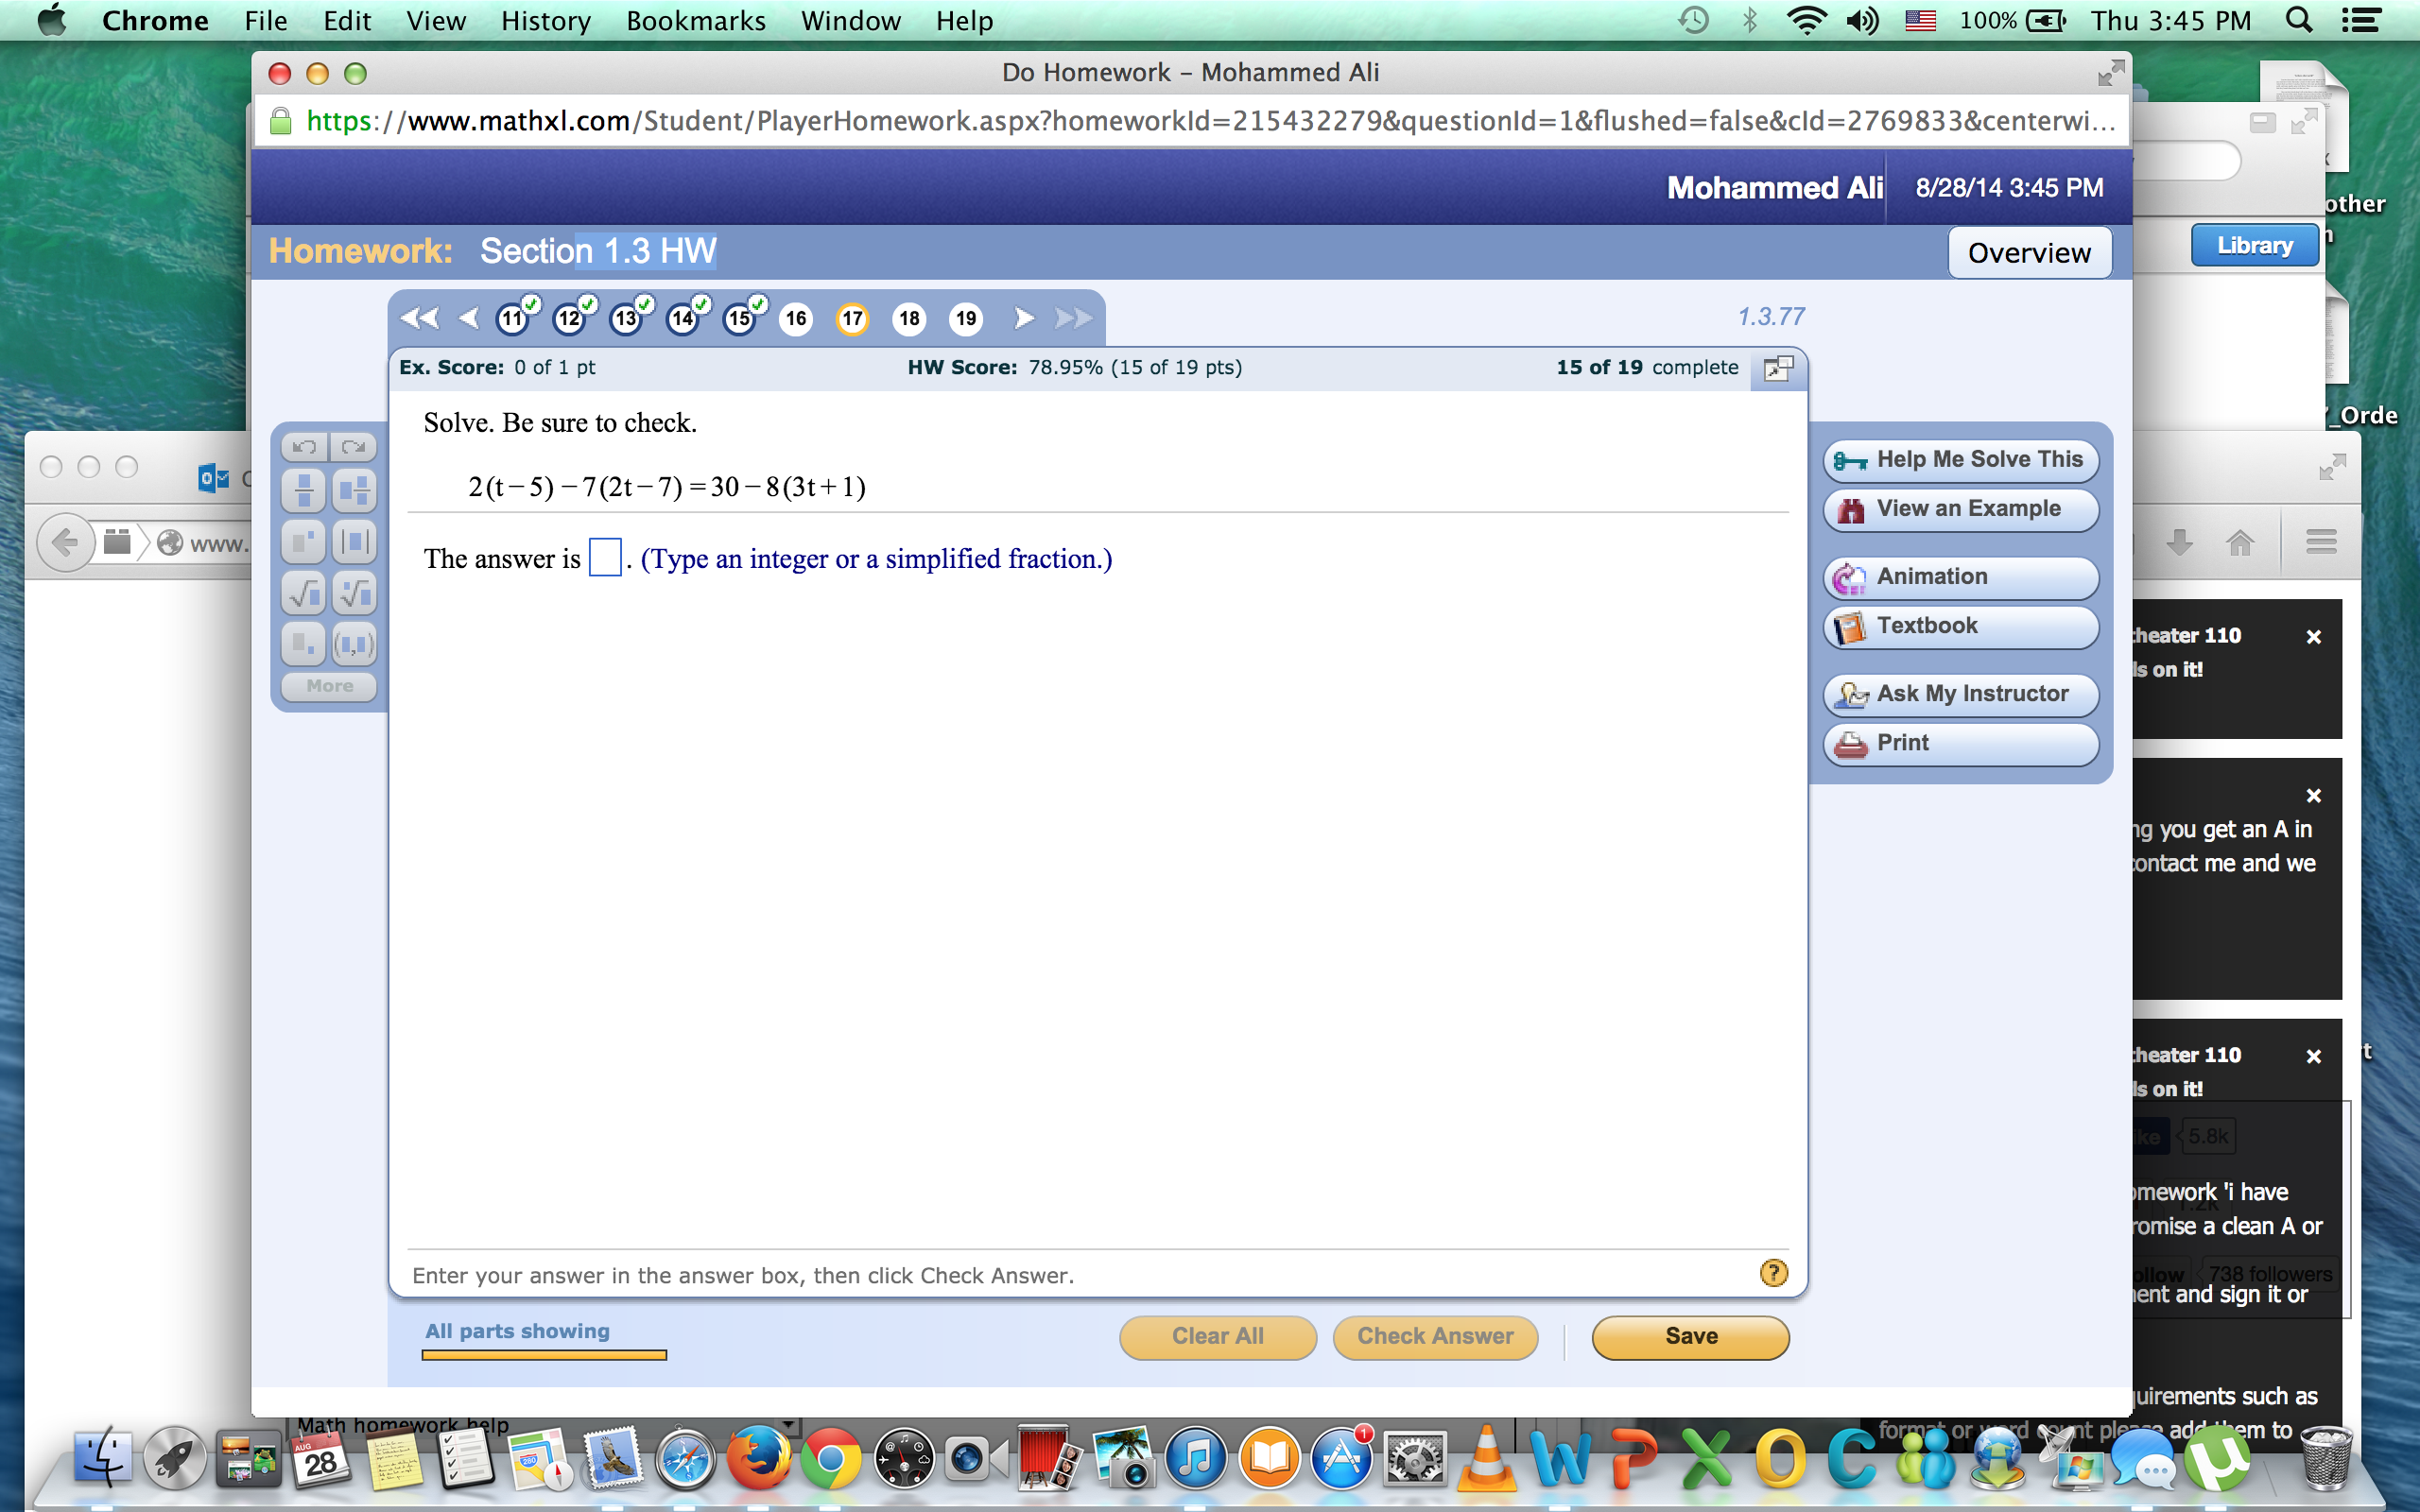Open the History menu
The width and height of the screenshot is (2420, 1512).
point(545,21)
